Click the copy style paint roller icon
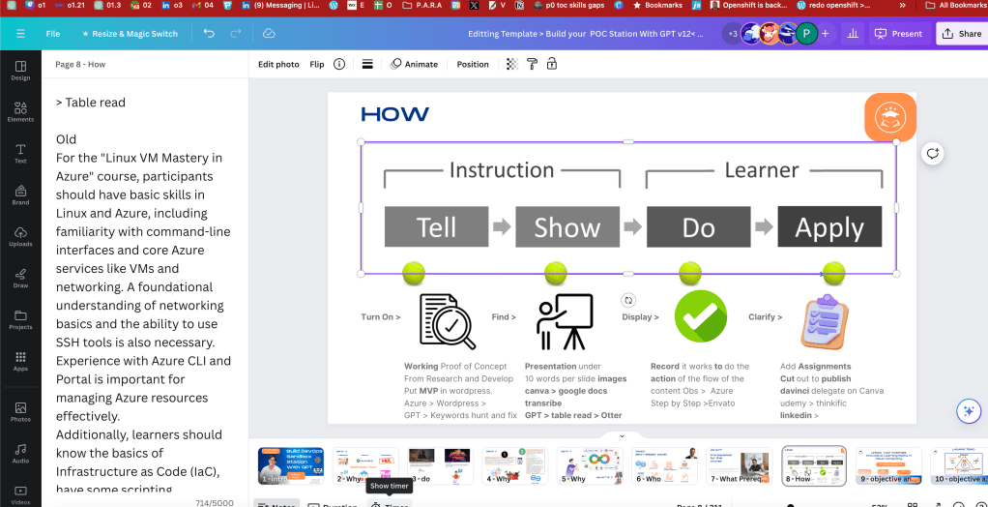 pyautogui.click(x=532, y=64)
